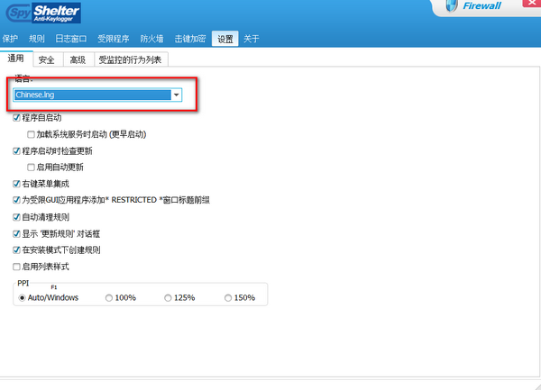The width and height of the screenshot is (541, 390).
Task: Select the 125% PPI radio button
Action: pos(168,297)
